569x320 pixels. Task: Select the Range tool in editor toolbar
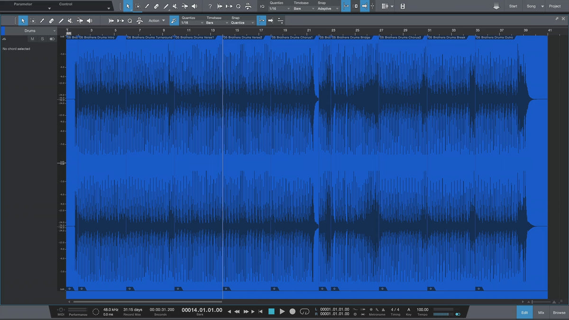(x=32, y=21)
